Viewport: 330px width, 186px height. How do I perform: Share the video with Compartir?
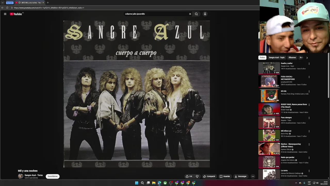209,176
